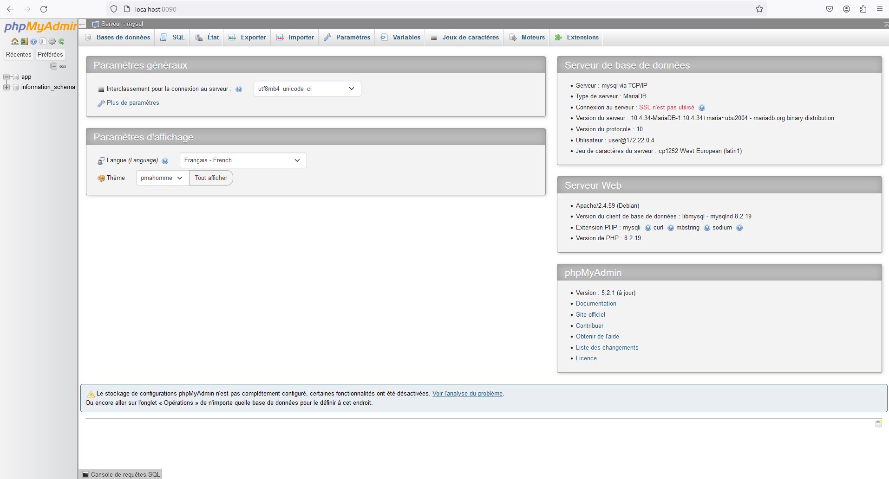Open server connection collation dropdown
889x479 pixels.
point(307,89)
